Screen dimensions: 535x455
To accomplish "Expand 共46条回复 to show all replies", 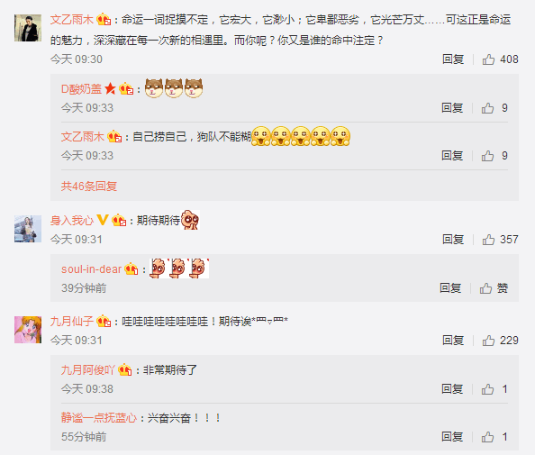I will pyautogui.click(x=89, y=187).
